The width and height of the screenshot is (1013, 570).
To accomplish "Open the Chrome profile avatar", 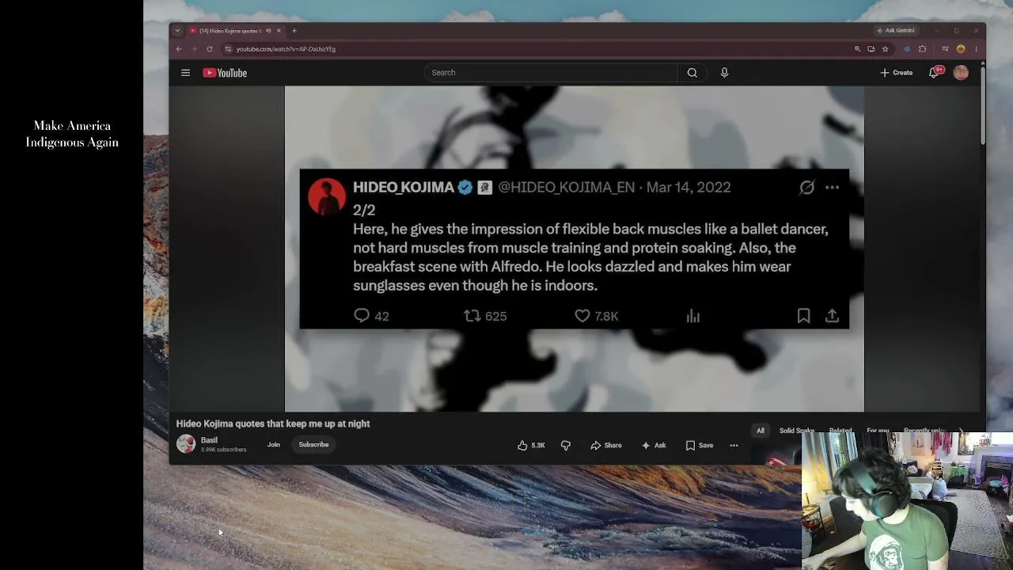I will pos(961,49).
